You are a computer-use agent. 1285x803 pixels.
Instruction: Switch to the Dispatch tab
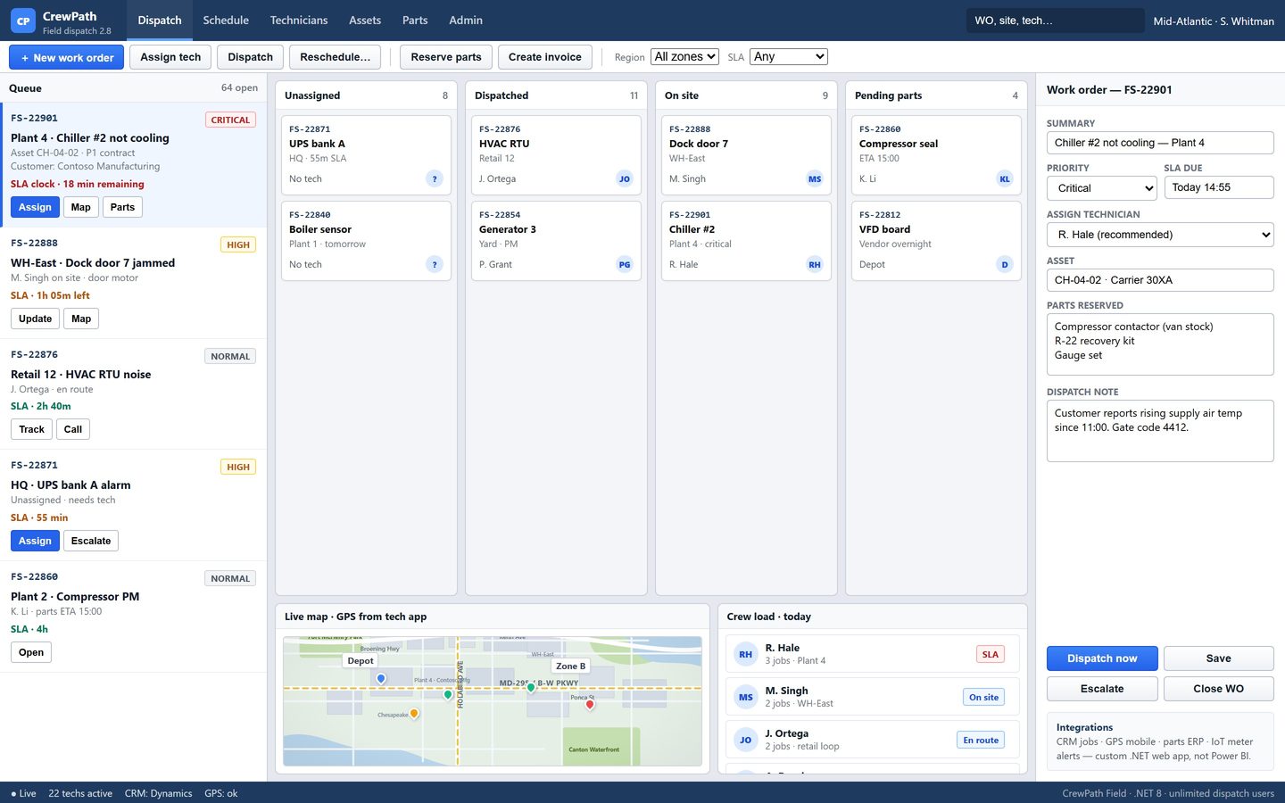160,21
